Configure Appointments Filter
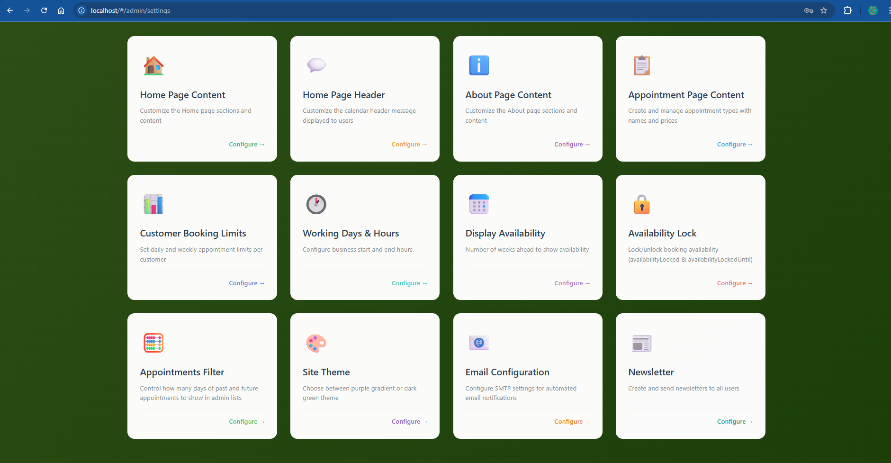The image size is (891, 463). [x=246, y=422]
